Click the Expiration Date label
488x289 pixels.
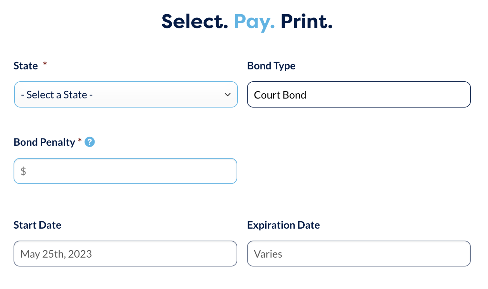coord(284,225)
